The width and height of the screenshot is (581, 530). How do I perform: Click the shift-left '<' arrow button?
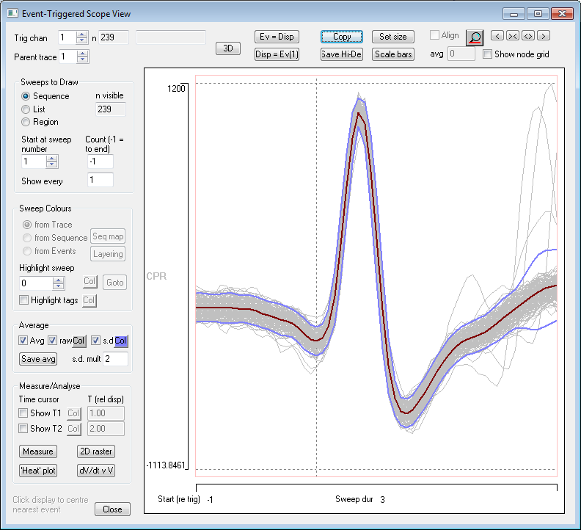pos(497,35)
